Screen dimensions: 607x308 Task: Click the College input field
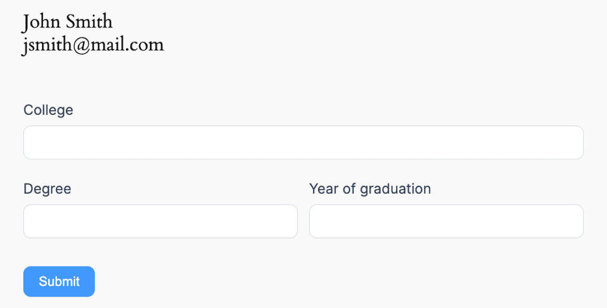coord(303,142)
